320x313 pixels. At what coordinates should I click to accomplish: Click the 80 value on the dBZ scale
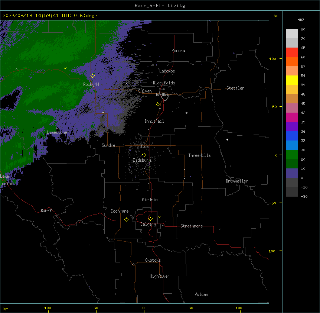[303, 29]
